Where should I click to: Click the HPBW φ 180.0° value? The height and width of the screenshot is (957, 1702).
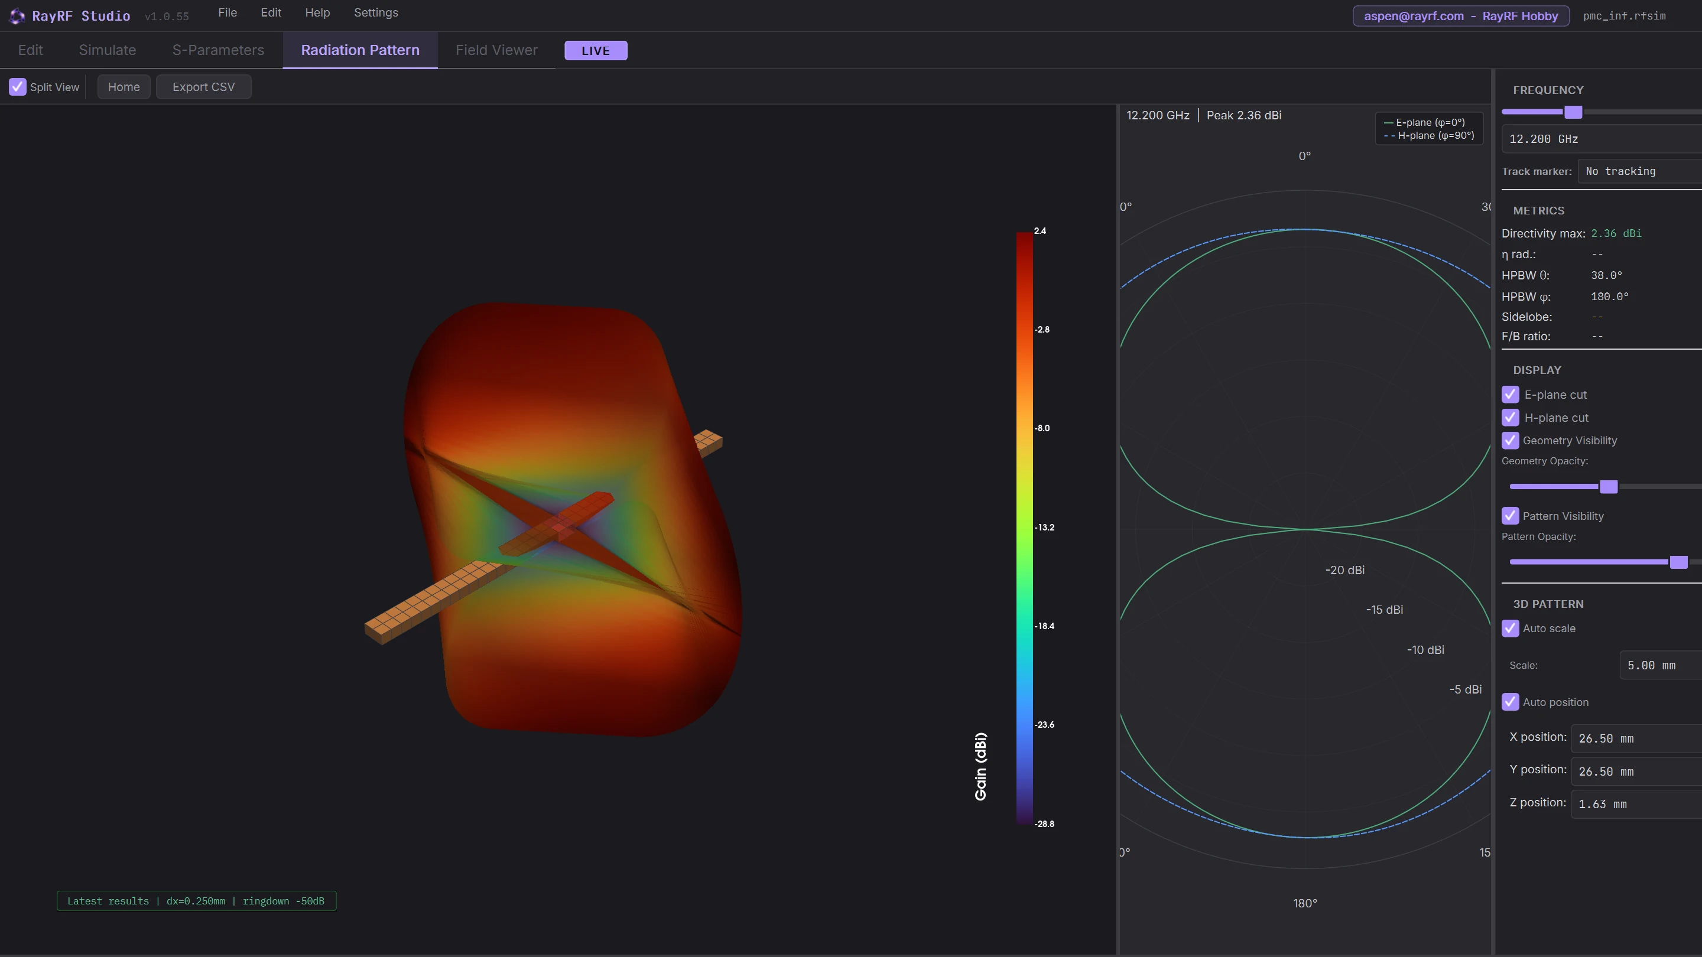(1610, 297)
